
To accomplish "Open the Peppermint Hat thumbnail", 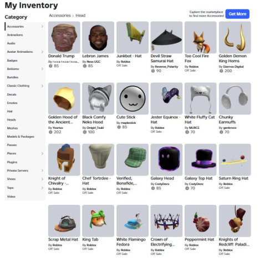I will (201, 220).
